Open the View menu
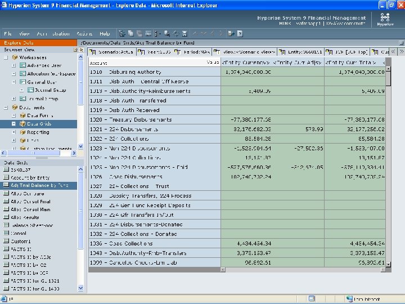This screenshot has height=304, width=405. pyautogui.click(x=24, y=34)
